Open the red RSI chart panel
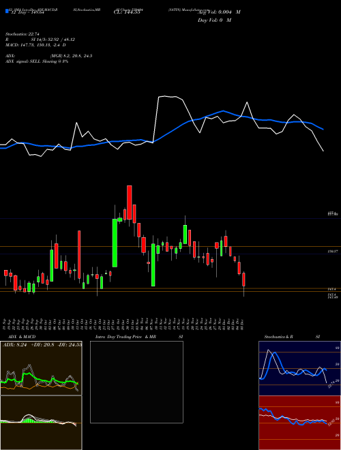Image resolution: width=341 pixels, height=450 pixels. [x=299, y=423]
